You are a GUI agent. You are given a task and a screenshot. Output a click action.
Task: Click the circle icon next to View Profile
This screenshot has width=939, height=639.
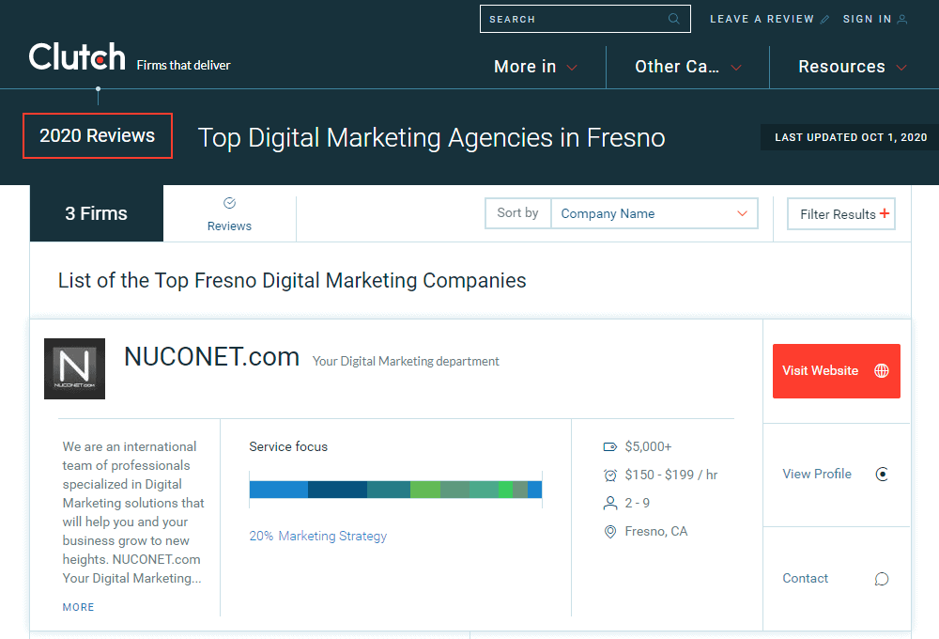click(x=882, y=475)
